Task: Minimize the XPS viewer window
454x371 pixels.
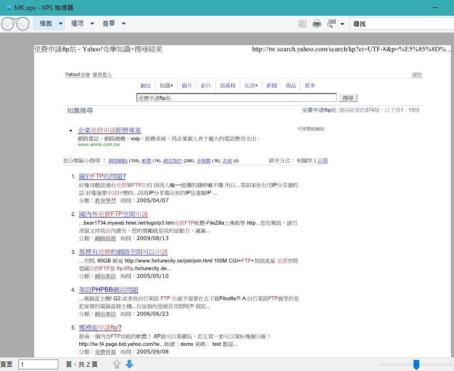Action: pyautogui.click(x=435, y=7)
